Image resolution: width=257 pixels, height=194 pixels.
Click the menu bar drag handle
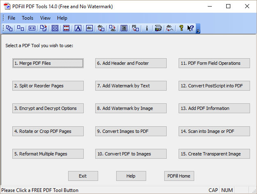[x=3, y=18]
